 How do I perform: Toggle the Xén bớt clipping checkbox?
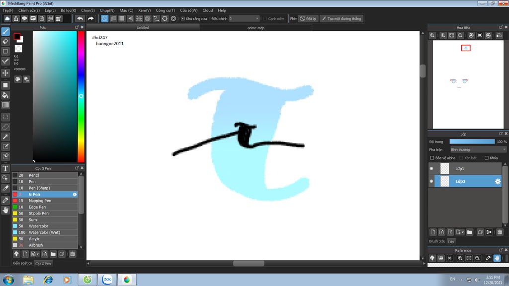pos(461,158)
